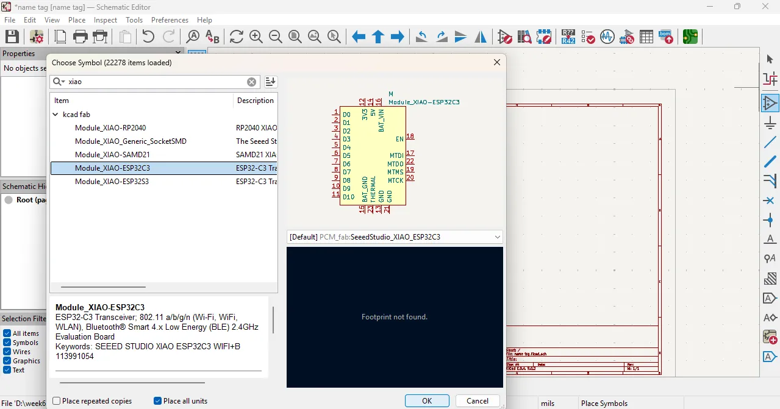Select the Add power symbol tool

coord(770,124)
